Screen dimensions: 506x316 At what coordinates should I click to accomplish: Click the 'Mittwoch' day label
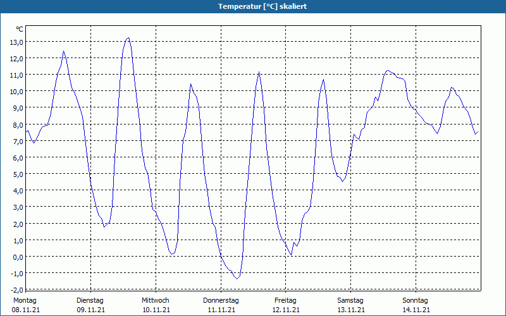156,301
